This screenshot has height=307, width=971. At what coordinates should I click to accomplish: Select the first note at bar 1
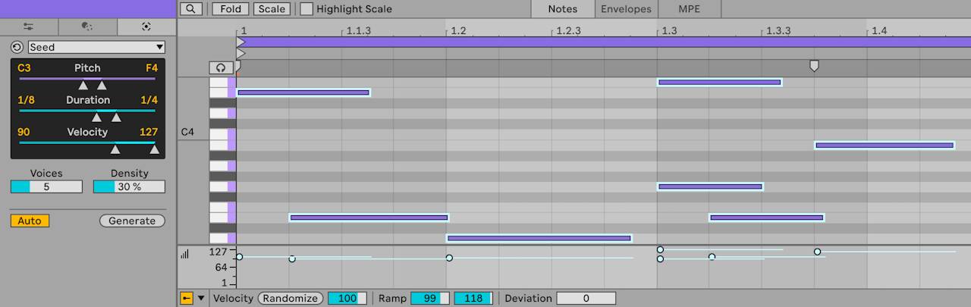pos(303,92)
